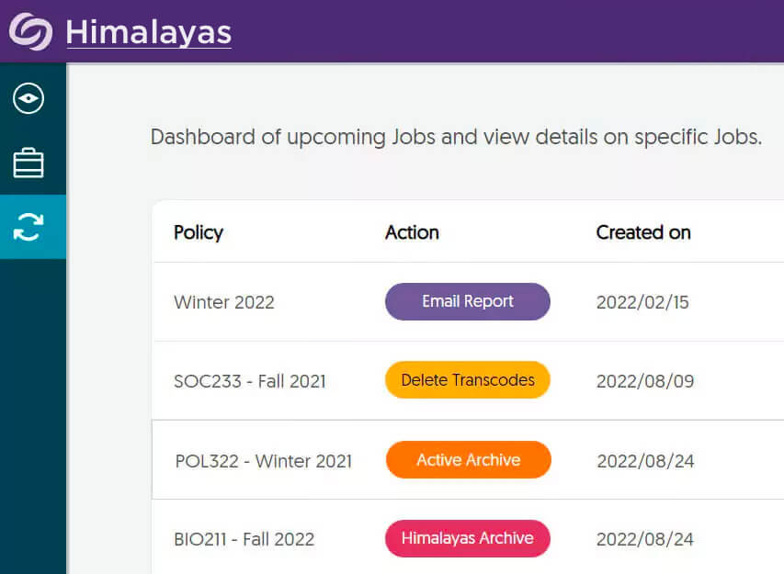This screenshot has width=784, height=574.
Task: Click the Delete Transcodes action button
Action: point(468,380)
